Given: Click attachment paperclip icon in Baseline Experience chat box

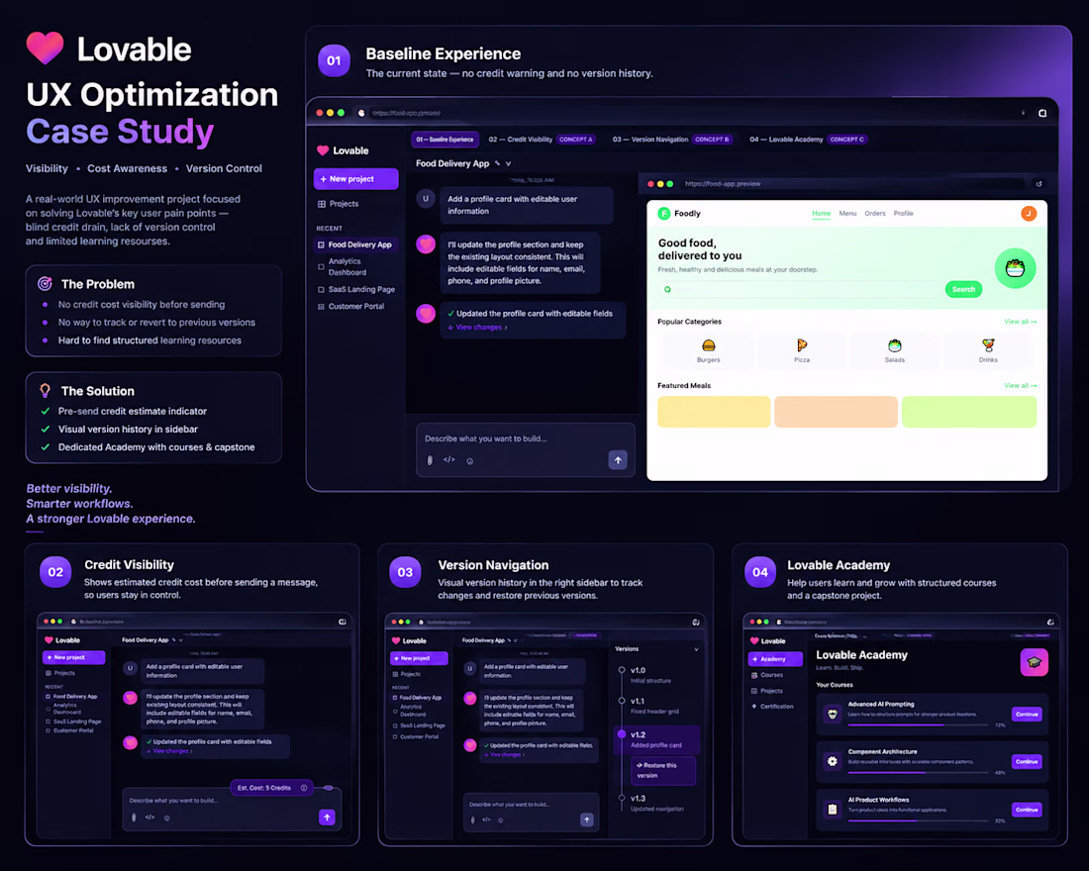Looking at the screenshot, I should 430,460.
